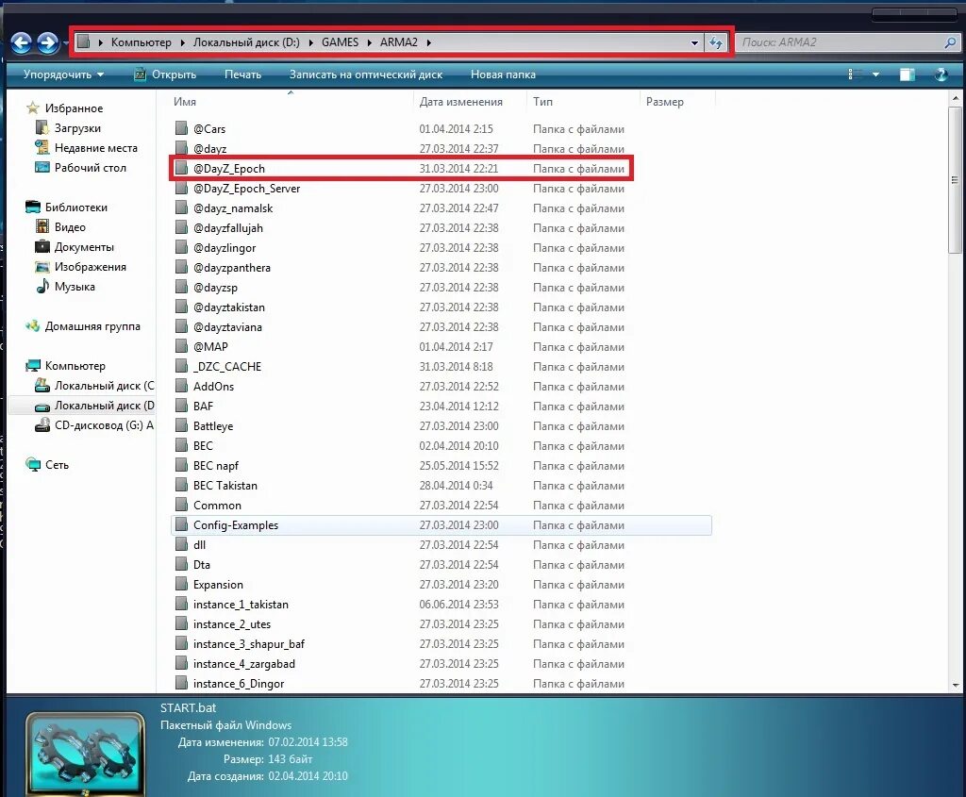Click Печать in the toolbar
This screenshot has width=966, height=797.
(242, 75)
